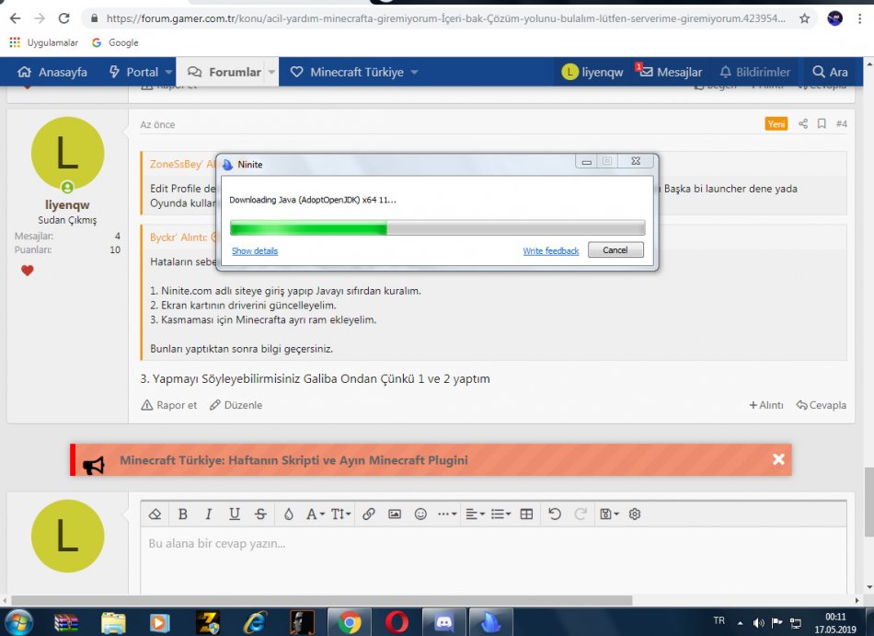This screenshot has width=874, height=636.
Task: Clear formatting with the eraser icon
Action: coord(155,514)
